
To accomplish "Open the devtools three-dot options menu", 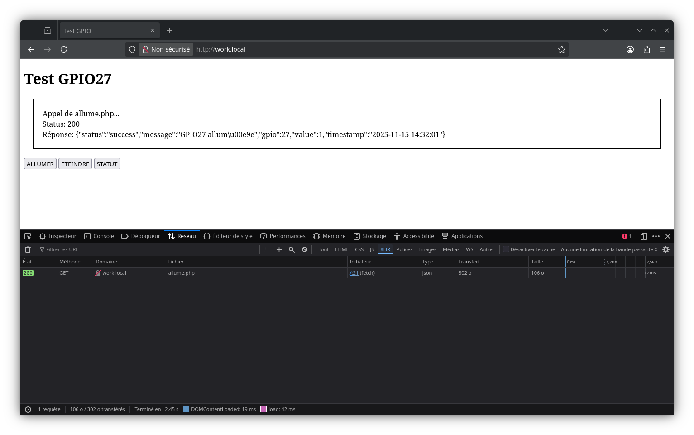I will pos(656,236).
